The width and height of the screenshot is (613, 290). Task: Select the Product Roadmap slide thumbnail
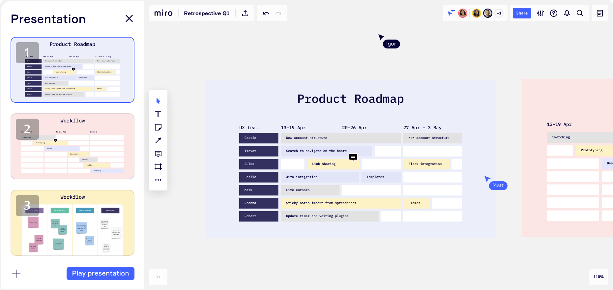pos(73,70)
